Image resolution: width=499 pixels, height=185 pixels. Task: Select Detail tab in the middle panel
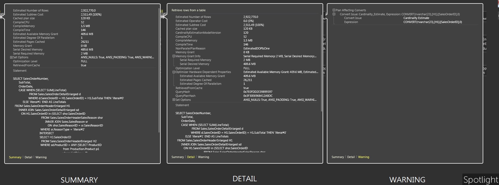tap(191, 157)
